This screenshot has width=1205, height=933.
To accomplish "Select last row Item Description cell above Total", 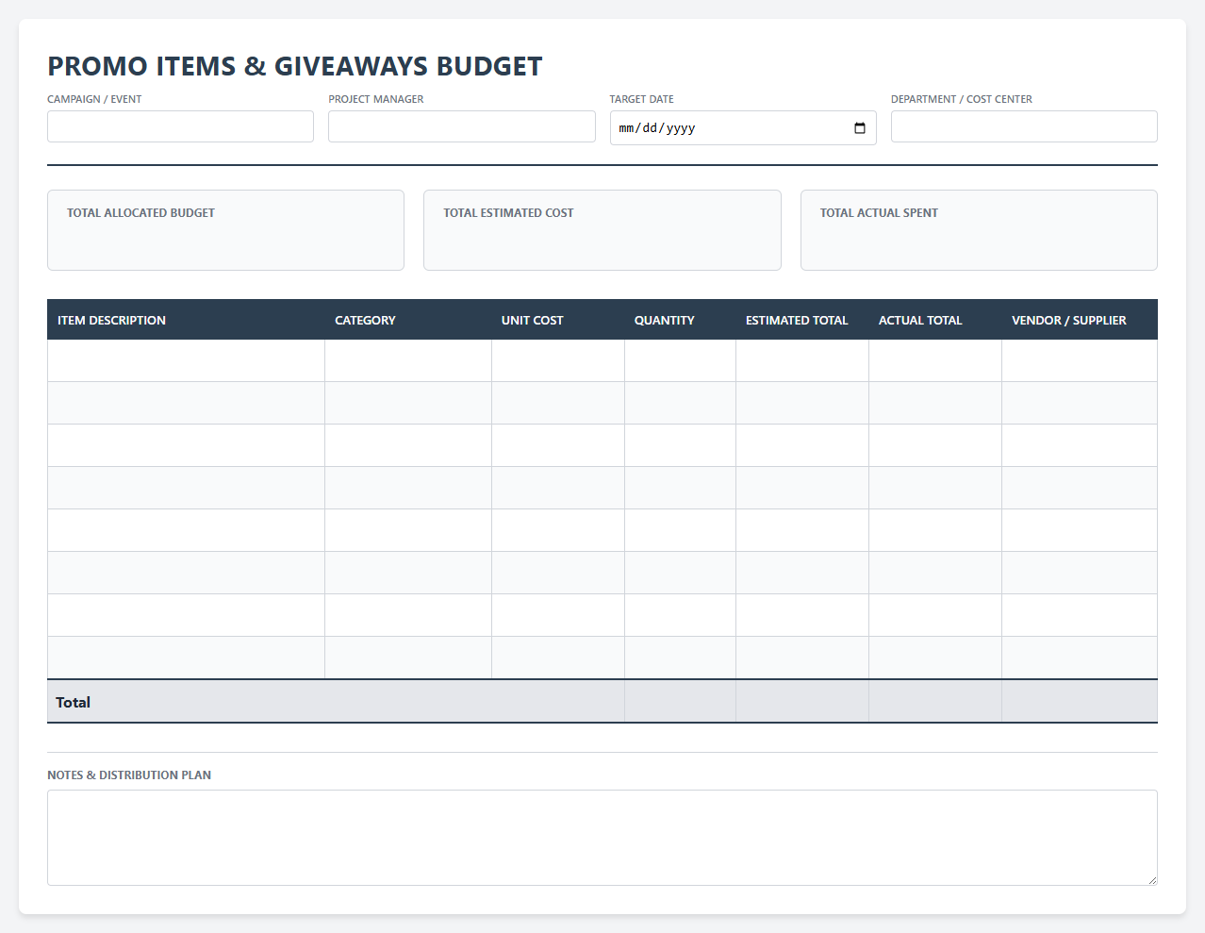I will click(186, 658).
